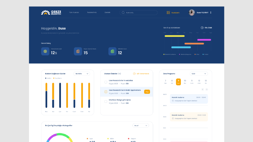Click in the Kurs ara search field

pyautogui.click(x=138, y=12)
